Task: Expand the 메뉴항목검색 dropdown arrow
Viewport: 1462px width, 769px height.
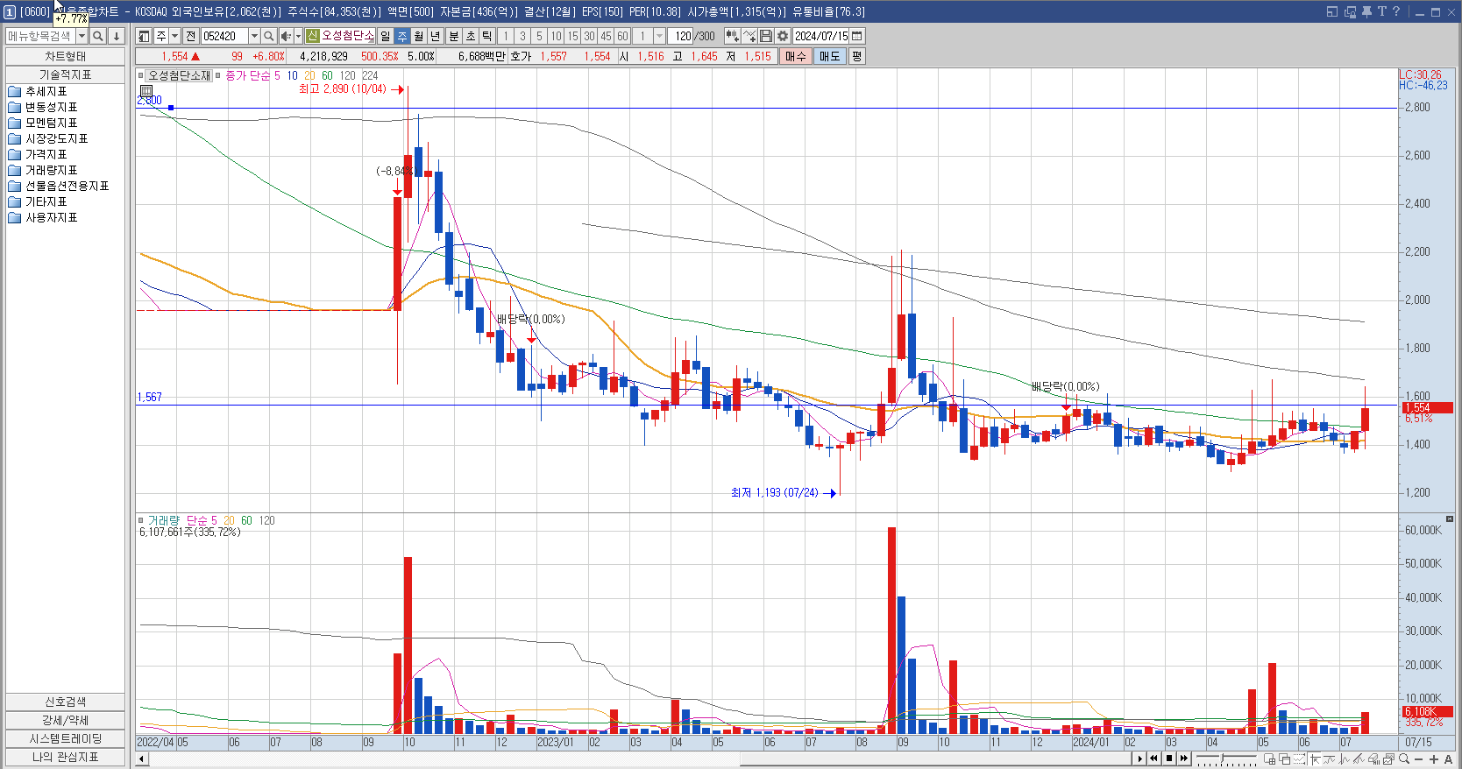Action: (x=82, y=36)
